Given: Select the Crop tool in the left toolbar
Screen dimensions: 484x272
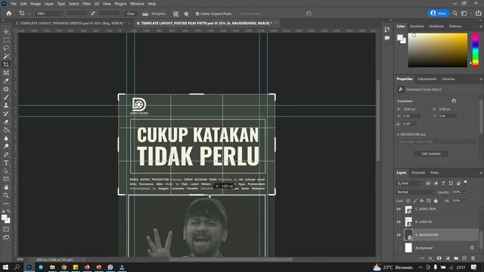Looking at the screenshot, I should tap(6, 64).
